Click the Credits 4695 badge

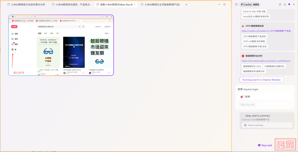pos(250,5)
